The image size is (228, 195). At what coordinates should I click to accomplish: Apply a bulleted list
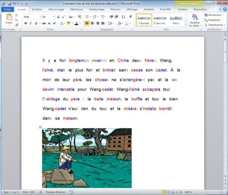click(x=87, y=17)
